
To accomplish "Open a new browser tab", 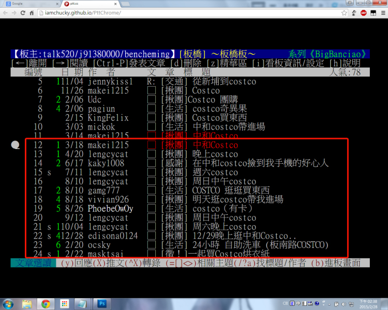I will pos(126,4).
